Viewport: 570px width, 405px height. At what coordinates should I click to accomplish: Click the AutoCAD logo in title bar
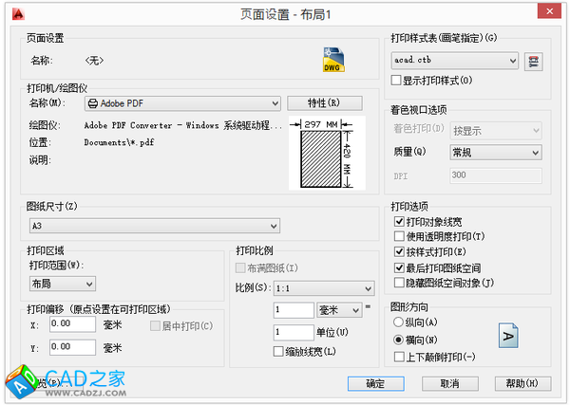(x=11, y=10)
